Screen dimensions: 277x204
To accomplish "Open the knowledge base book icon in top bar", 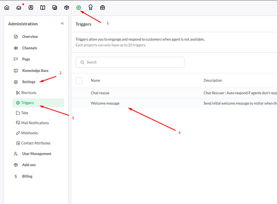I will [43, 8].
